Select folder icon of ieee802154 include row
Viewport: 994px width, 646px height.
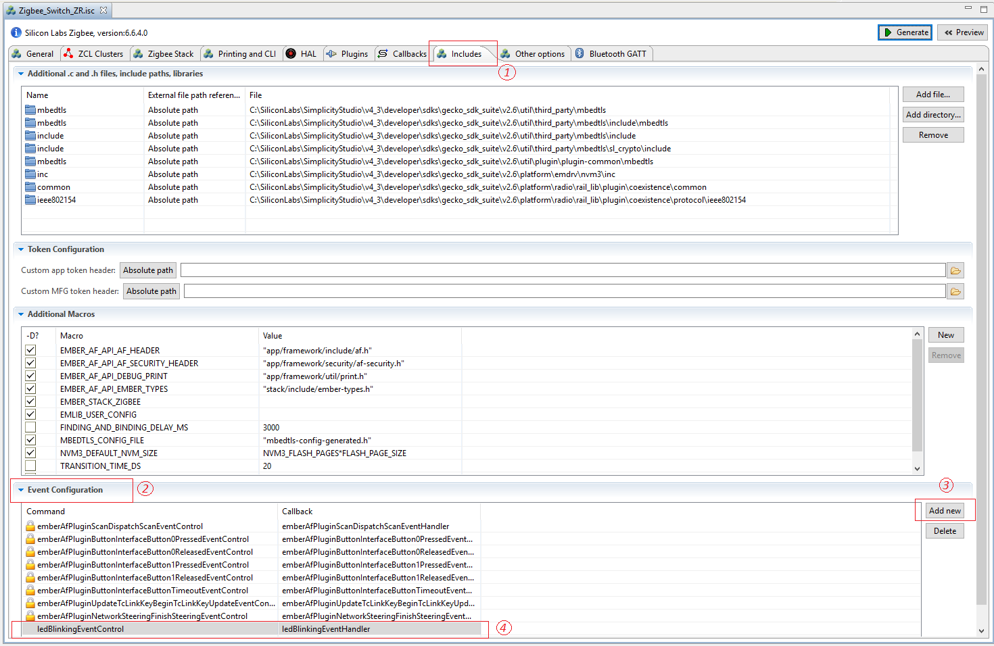[x=30, y=200]
